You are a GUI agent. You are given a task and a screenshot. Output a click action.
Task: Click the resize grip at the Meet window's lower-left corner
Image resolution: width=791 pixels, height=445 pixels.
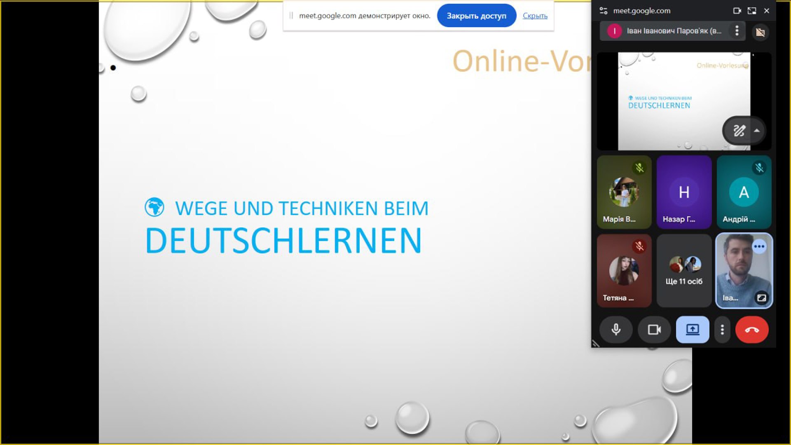point(596,343)
